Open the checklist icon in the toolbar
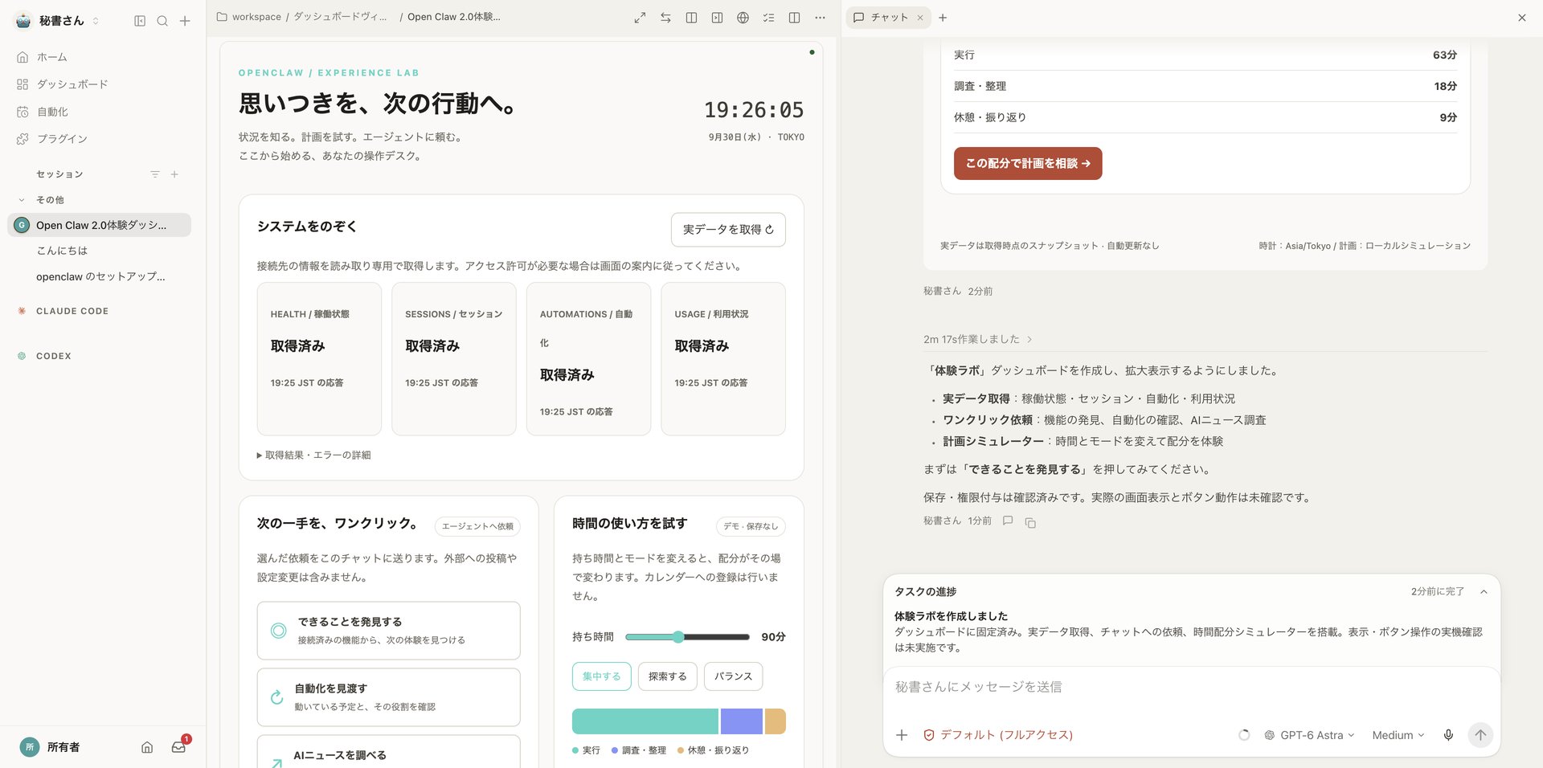Screen dimensions: 1543x768 tap(768, 18)
